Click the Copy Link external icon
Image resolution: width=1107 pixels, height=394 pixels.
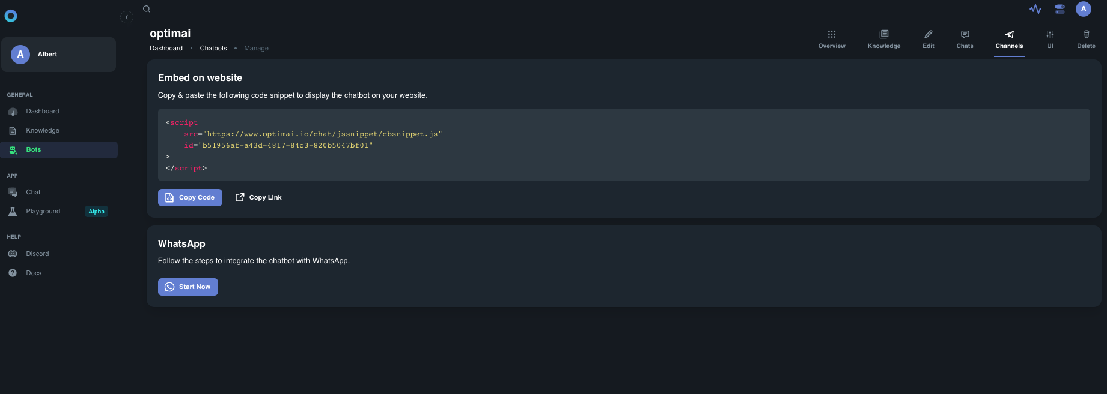[x=240, y=197]
